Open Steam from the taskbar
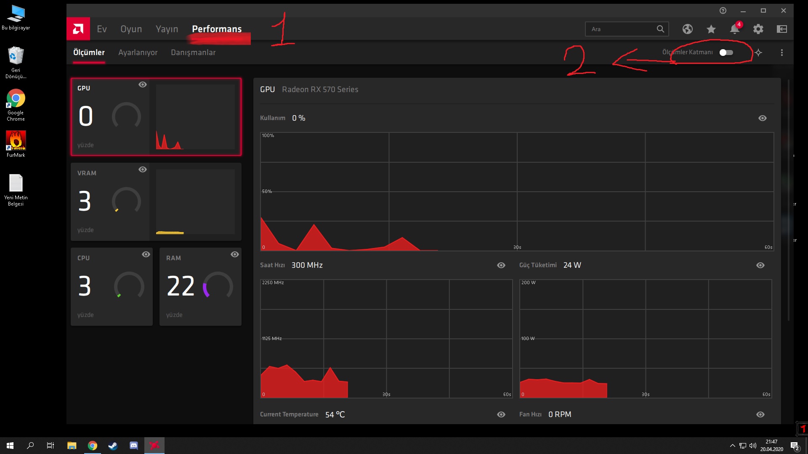This screenshot has height=454, width=808. 113,446
